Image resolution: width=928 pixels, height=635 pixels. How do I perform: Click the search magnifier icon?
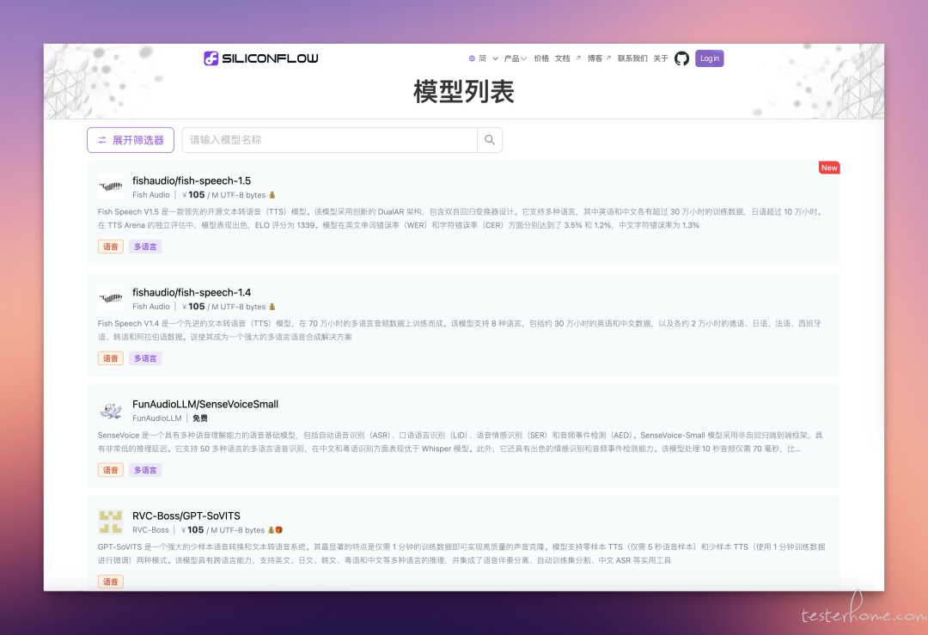pos(490,140)
